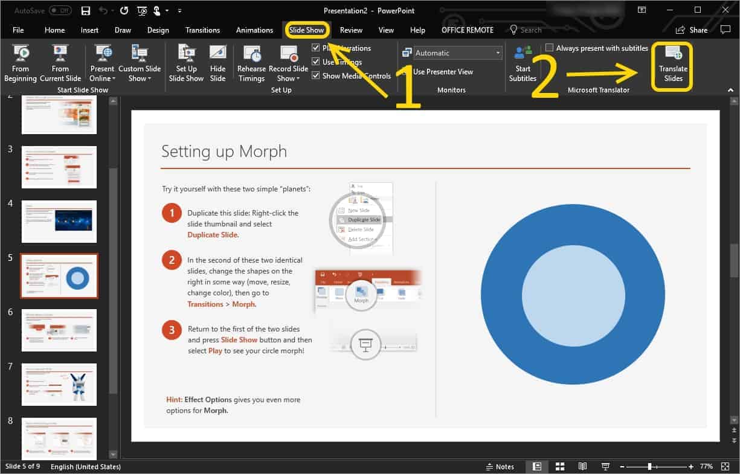Switch to Slide Sorter view

[560, 467]
